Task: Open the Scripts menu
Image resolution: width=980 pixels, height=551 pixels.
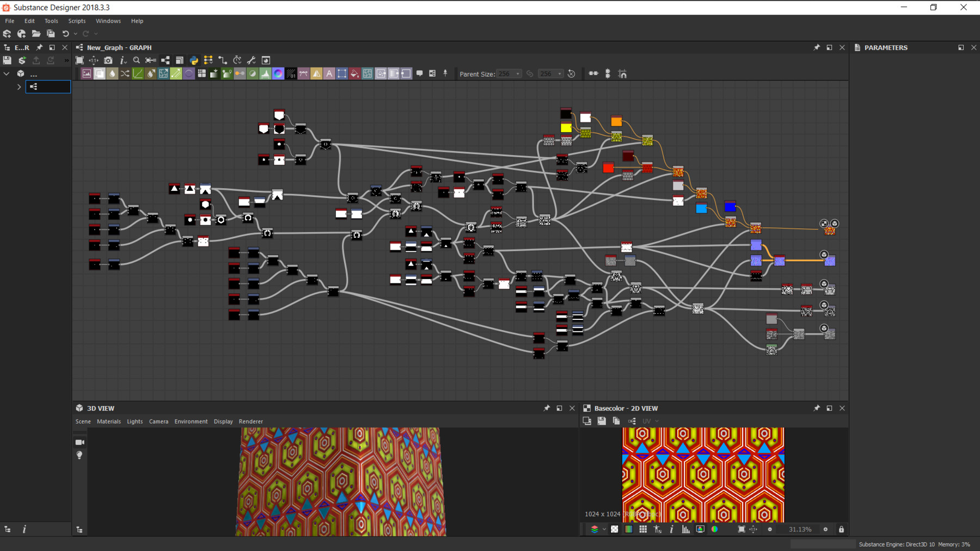Action: (x=76, y=21)
